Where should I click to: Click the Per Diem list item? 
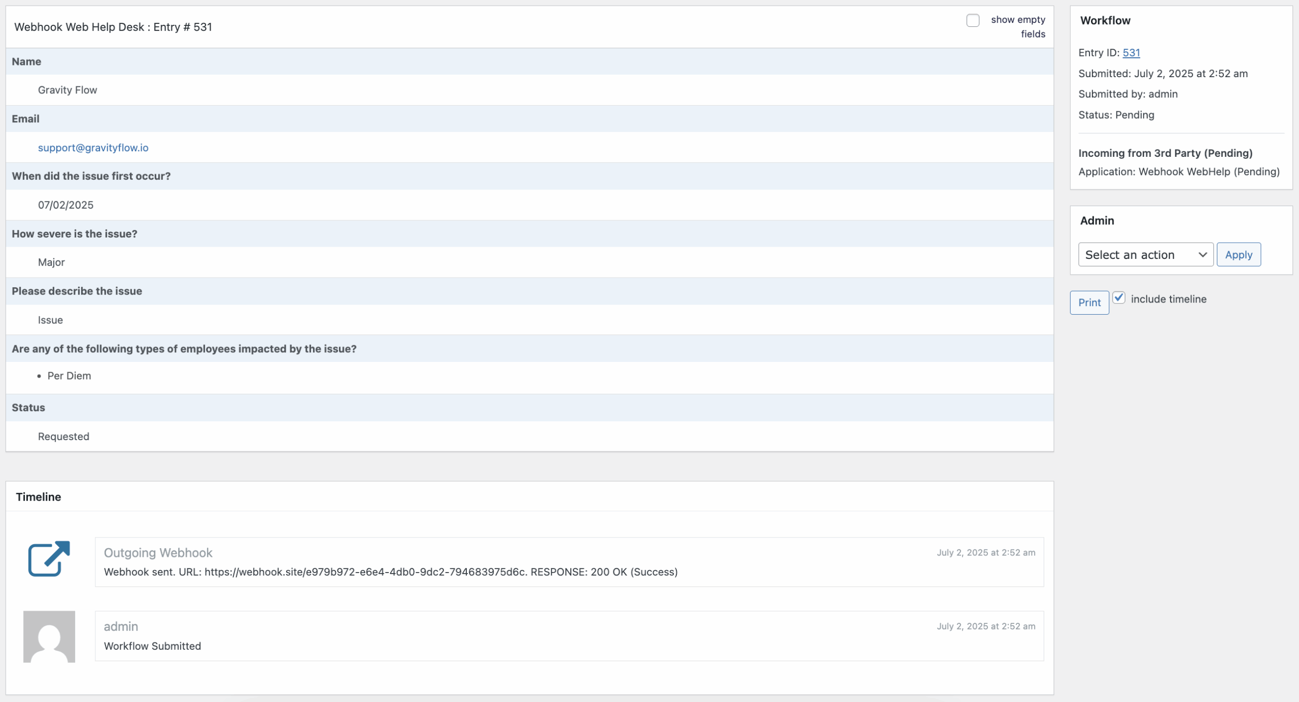tap(69, 376)
